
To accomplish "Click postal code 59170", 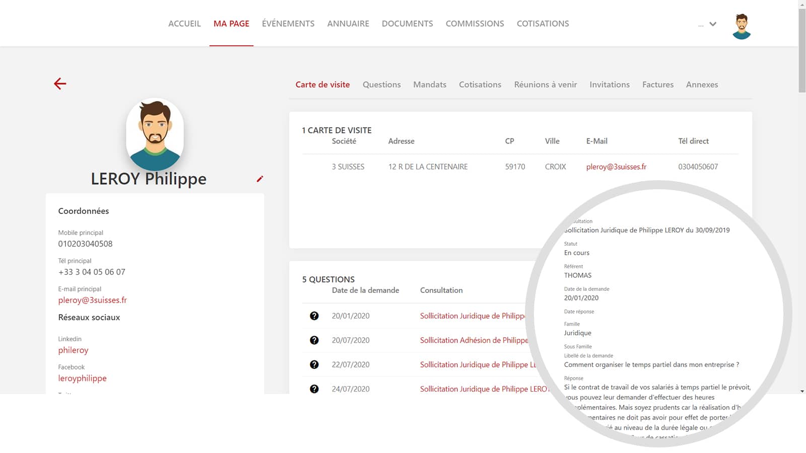I will point(515,167).
